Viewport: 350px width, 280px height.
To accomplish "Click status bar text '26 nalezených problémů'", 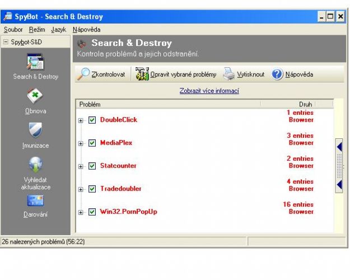I will click(x=33, y=241).
